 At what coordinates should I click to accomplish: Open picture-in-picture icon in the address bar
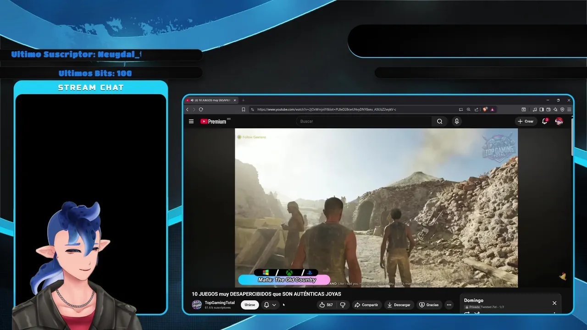click(461, 110)
